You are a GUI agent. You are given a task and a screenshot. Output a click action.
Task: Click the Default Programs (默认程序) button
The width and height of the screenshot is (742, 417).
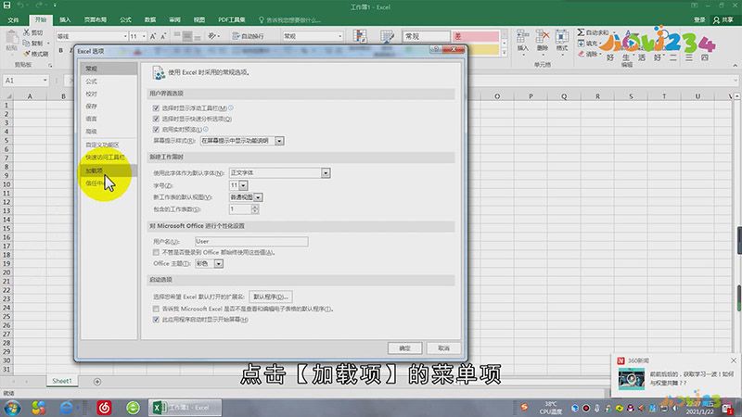pyautogui.click(x=271, y=297)
